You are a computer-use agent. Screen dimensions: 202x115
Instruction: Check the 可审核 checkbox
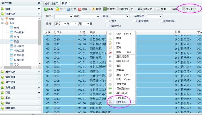click(107, 21)
